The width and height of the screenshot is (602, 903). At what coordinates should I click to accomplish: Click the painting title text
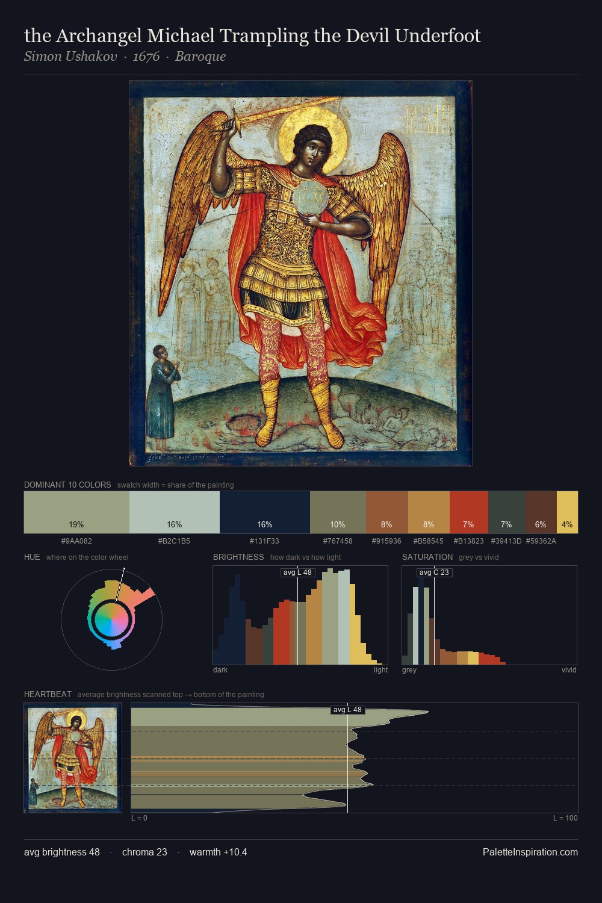[252, 36]
